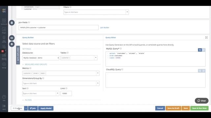Click the red square sidebar icon

pos(3,51)
